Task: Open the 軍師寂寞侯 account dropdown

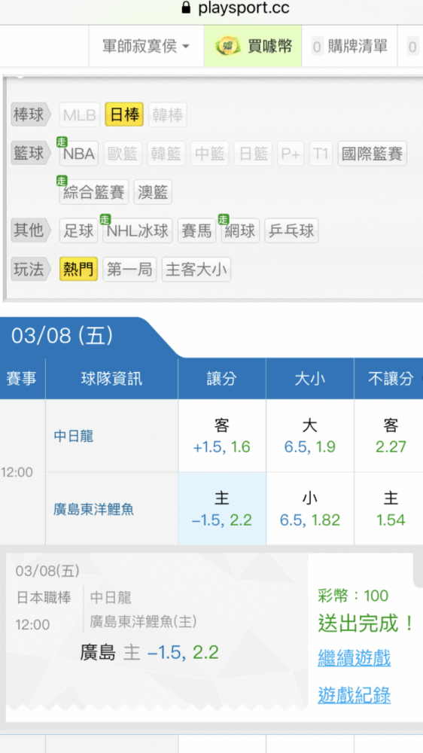Action: [x=146, y=47]
